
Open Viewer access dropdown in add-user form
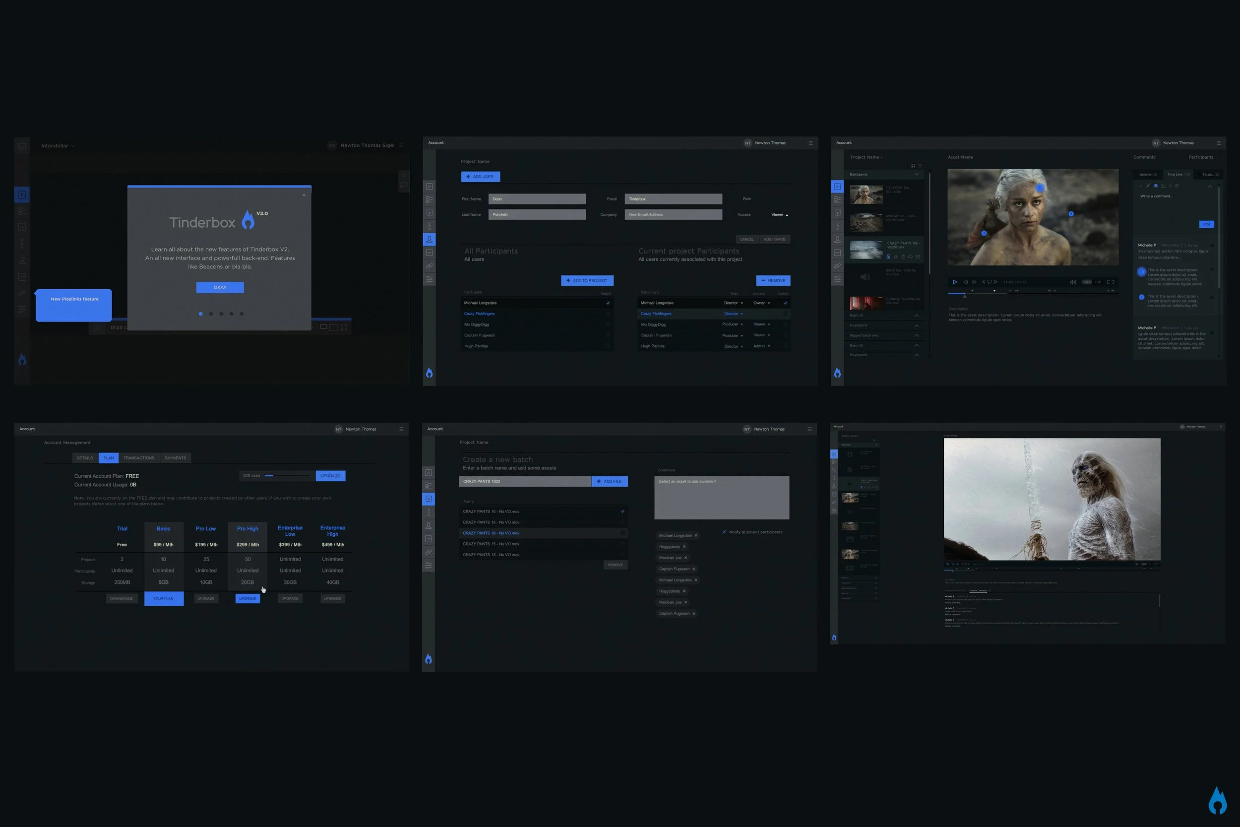click(780, 215)
